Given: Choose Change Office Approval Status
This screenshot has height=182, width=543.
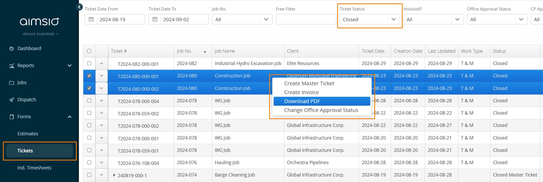Looking at the screenshot, I should (x=322, y=110).
